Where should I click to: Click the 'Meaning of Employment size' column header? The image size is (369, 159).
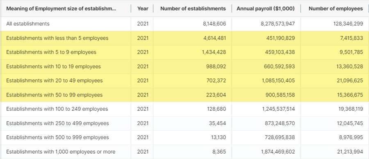[x=61, y=9]
